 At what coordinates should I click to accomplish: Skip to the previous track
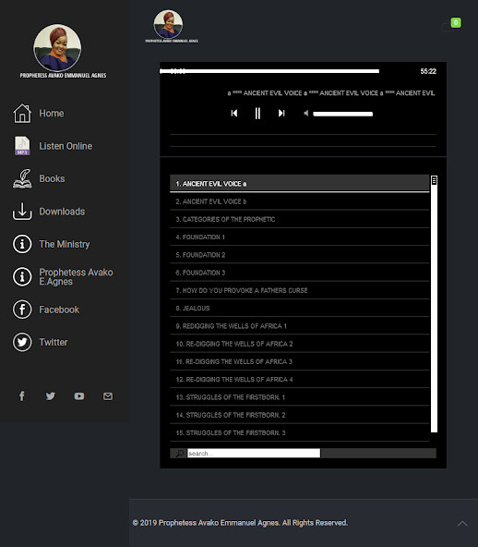(234, 113)
